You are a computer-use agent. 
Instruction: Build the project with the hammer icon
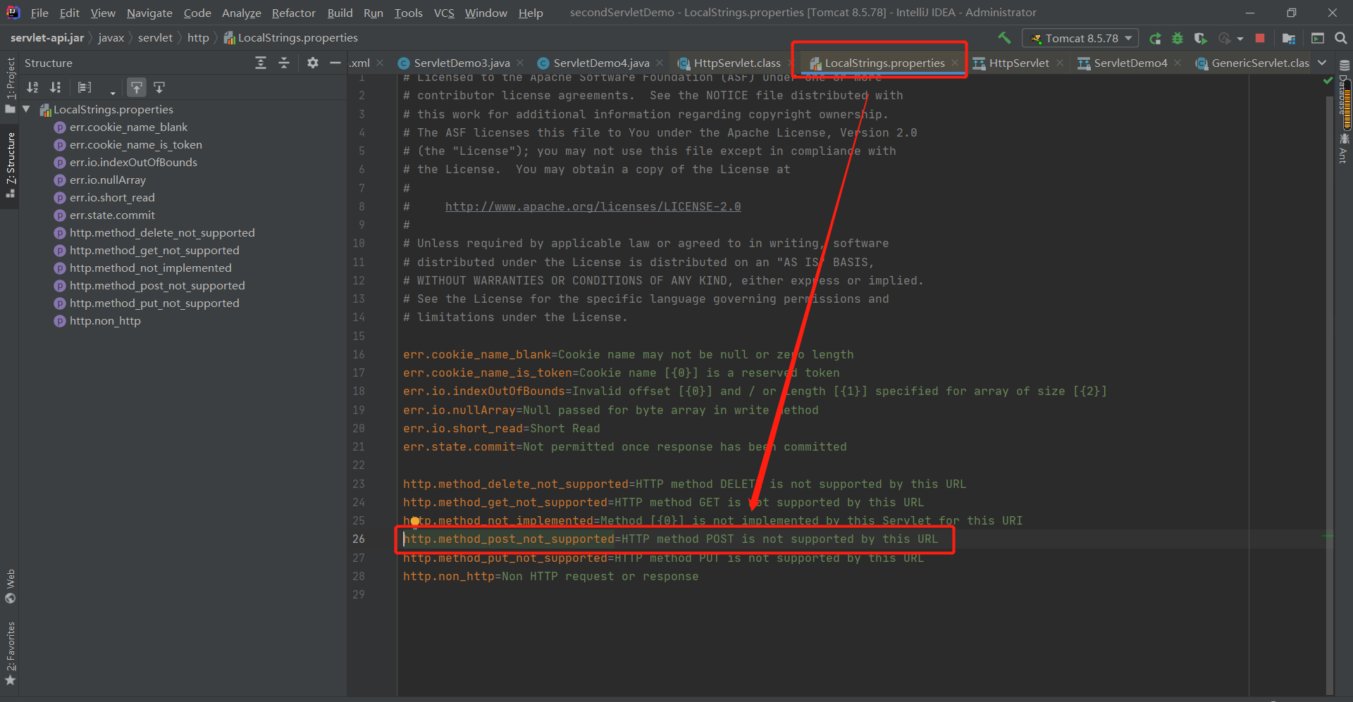click(x=1004, y=38)
